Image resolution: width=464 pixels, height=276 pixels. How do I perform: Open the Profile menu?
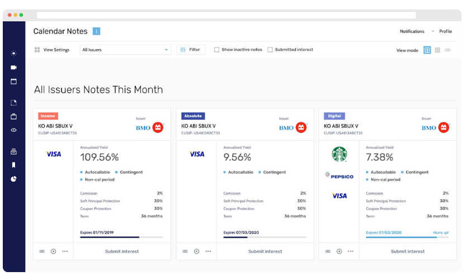[446, 31]
